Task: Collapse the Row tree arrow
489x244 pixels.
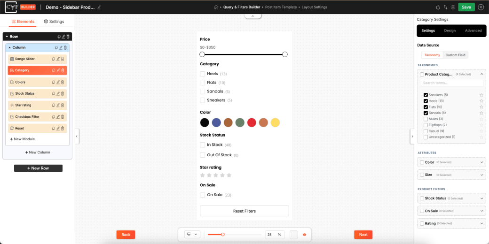Action: pos(7,37)
